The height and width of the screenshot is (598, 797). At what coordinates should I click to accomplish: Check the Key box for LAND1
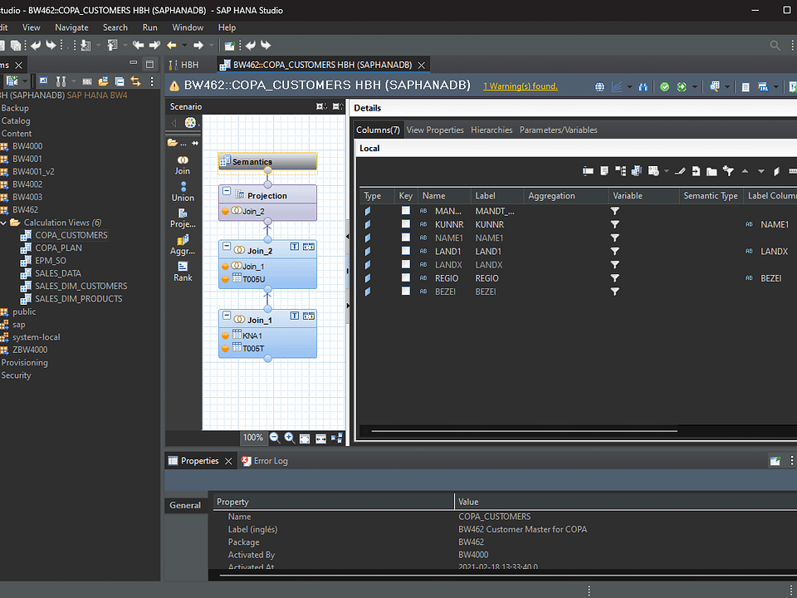pos(406,252)
